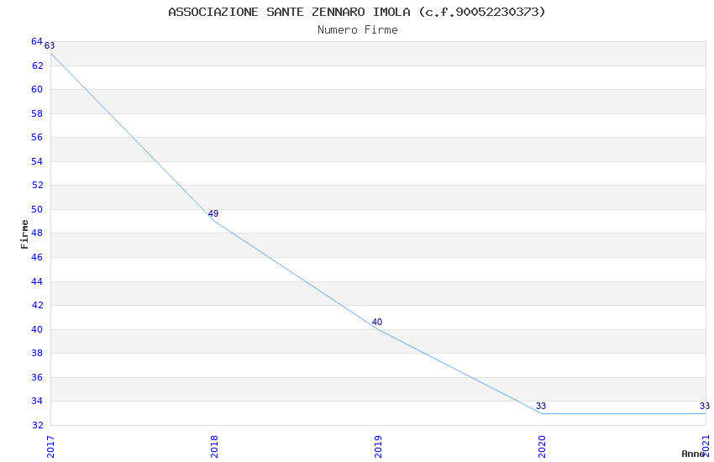Click the y-axis tick value 42
Image resolution: width=714 pixels, height=462 pixels.
37,305
